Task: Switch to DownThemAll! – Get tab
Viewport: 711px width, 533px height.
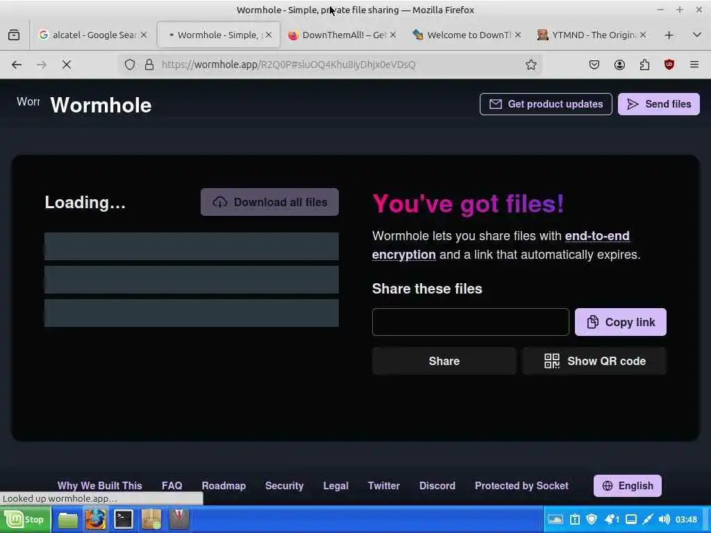Action: (x=342, y=35)
